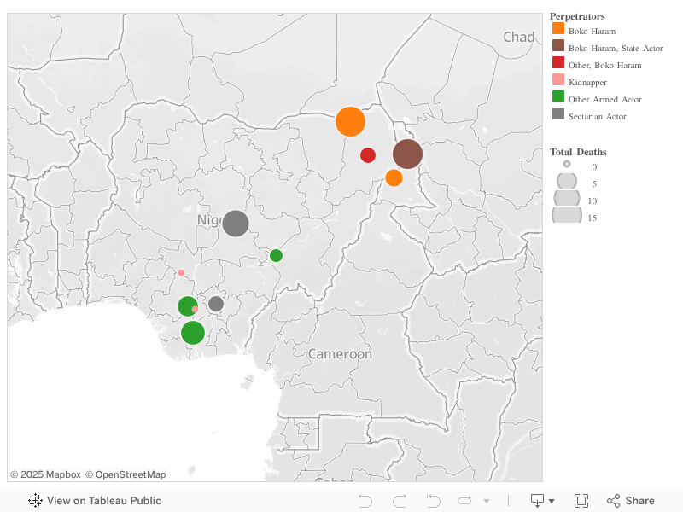This screenshot has height=512, width=683.
Task: Expand the refresh options dropdown arrow
Action: point(487,501)
